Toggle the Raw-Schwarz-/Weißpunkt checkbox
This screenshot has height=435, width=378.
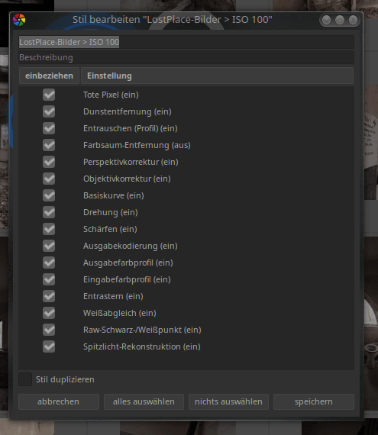click(x=49, y=330)
